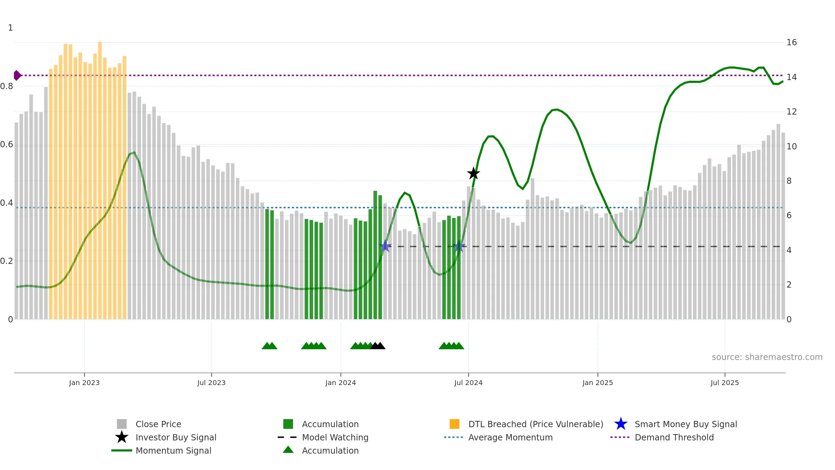Click the first green triangle pair marker

(269, 346)
